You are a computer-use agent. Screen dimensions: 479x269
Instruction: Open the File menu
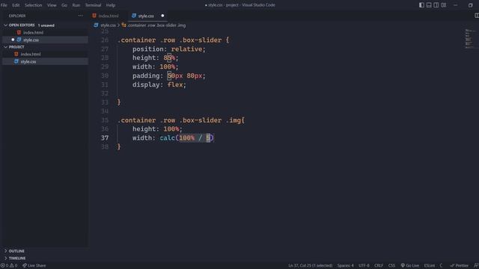[x=4, y=5]
